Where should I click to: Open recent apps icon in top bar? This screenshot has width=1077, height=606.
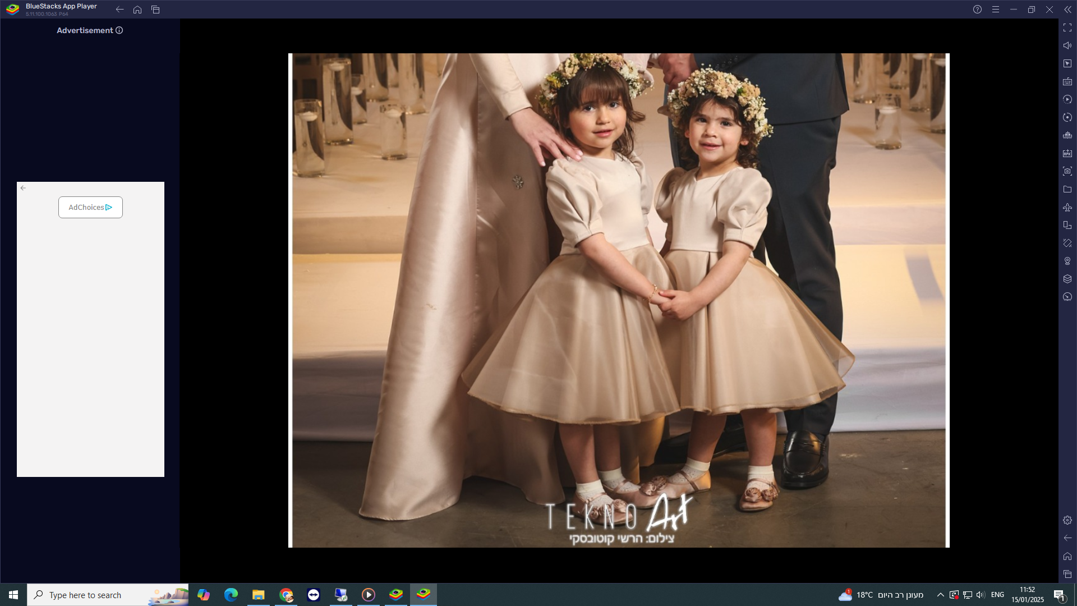pos(155,10)
